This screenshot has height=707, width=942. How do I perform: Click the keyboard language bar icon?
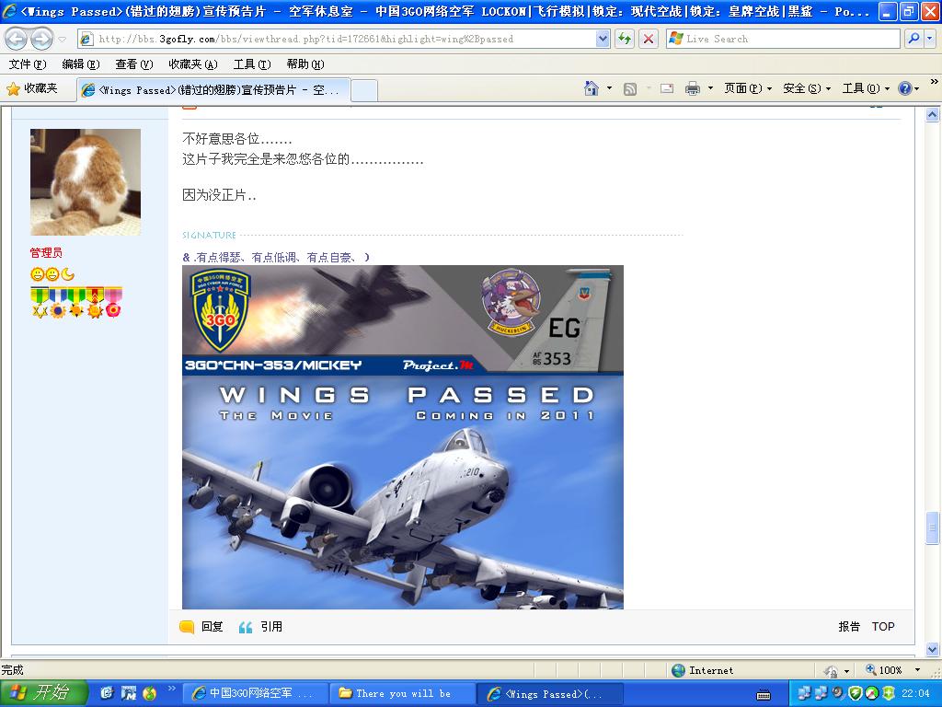click(764, 696)
